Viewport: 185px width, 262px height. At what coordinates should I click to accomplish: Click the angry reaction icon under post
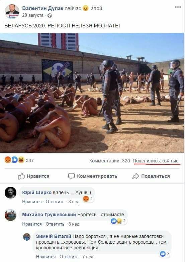point(8,160)
